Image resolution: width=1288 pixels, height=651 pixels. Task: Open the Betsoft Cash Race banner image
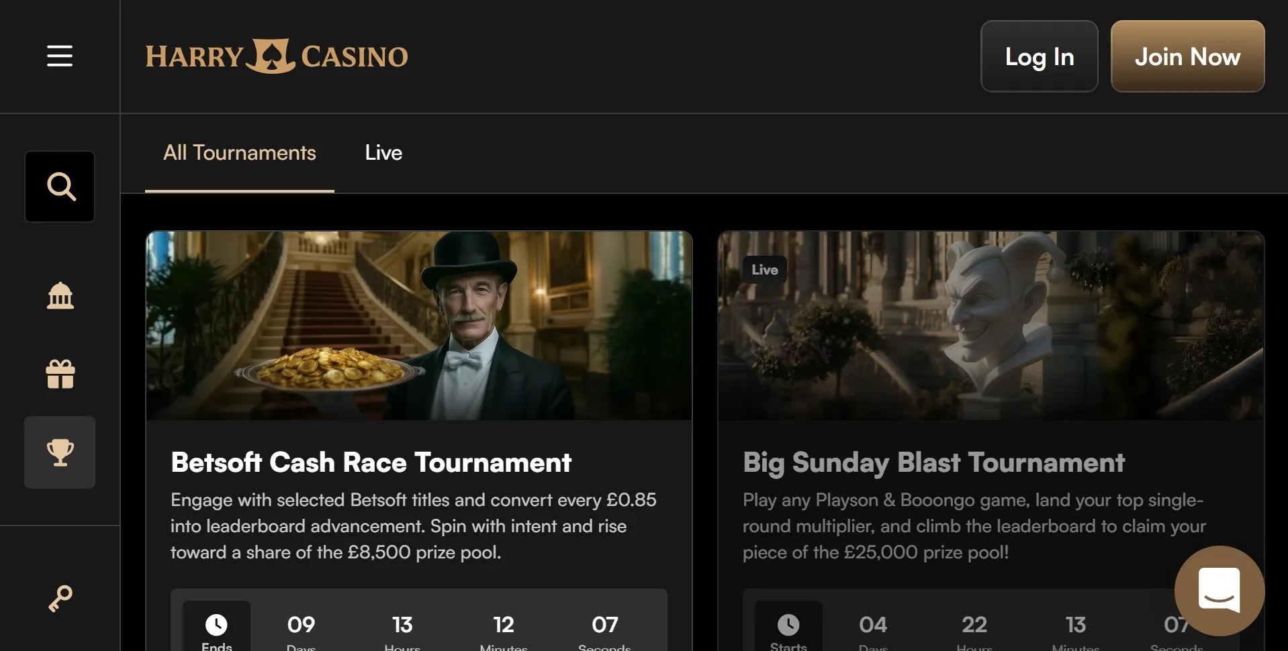419,325
